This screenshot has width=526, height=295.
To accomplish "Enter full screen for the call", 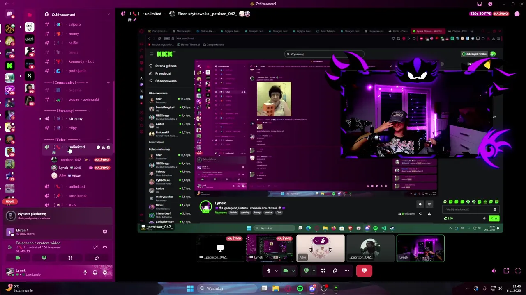I will pos(518,271).
